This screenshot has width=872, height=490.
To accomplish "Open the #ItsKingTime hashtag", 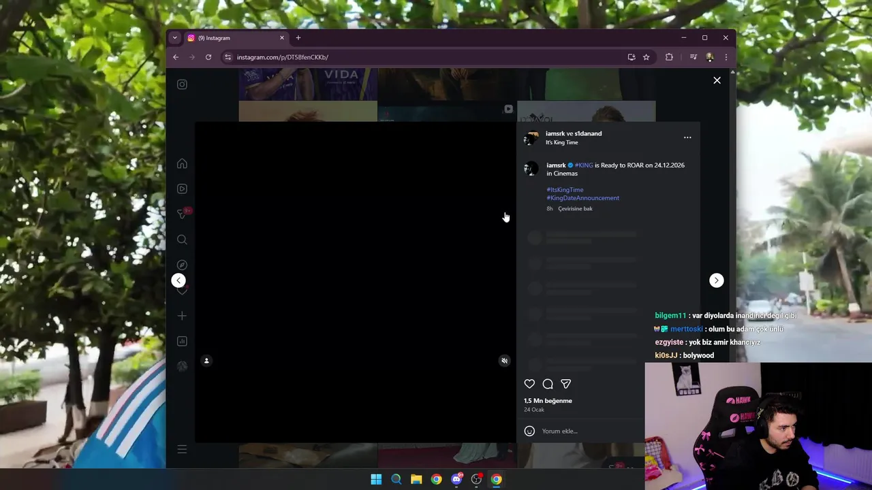I will [565, 190].
